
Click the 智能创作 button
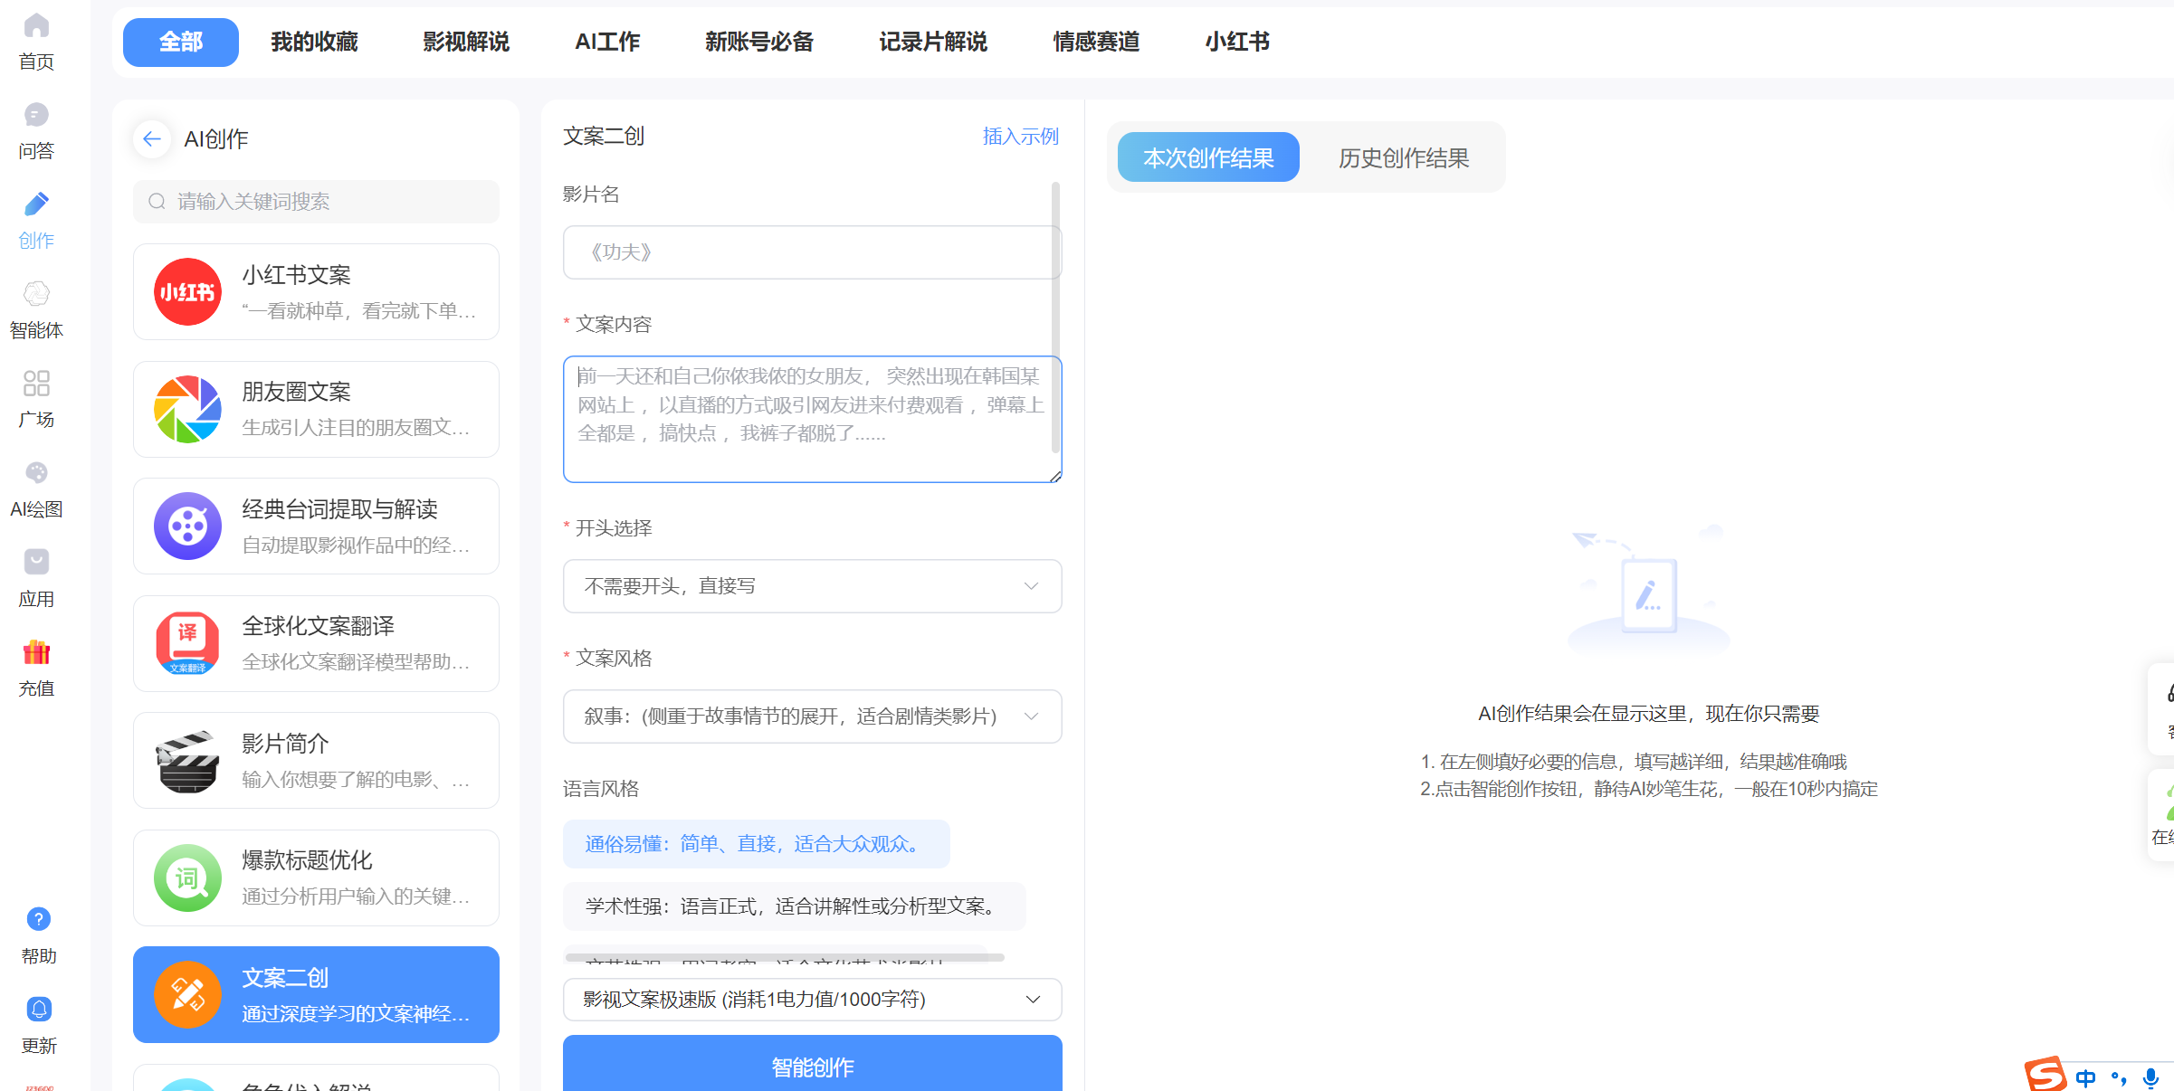tap(812, 1067)
